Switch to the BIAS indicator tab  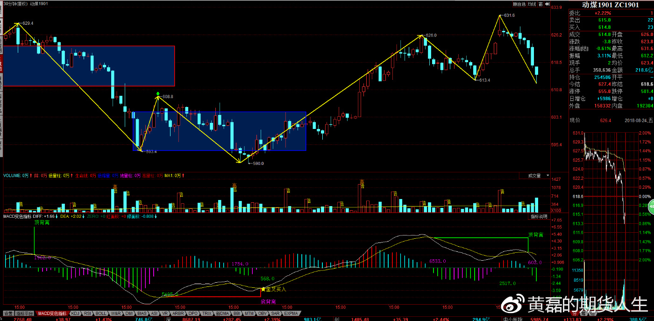point(142,313)
